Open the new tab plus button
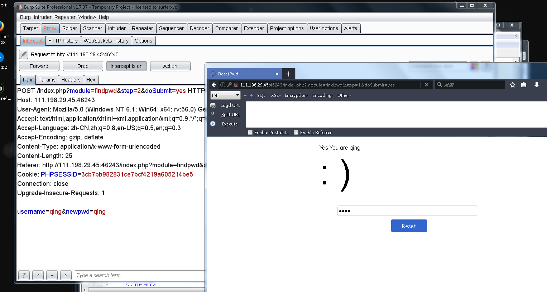 click(x=288, y=74)
